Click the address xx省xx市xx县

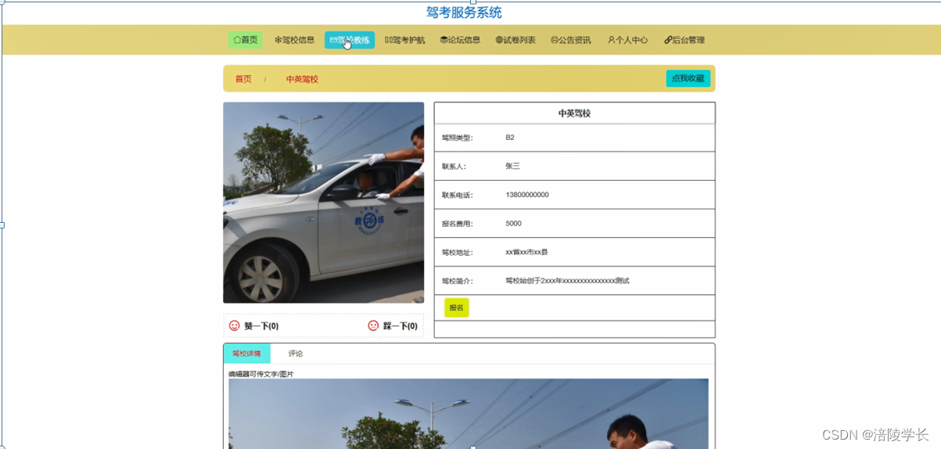(526, 252)
